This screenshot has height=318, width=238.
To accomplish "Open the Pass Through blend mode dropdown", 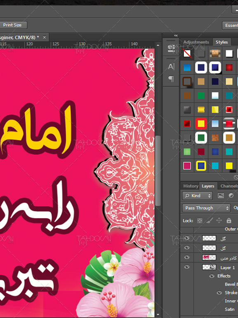I will 206,208.
